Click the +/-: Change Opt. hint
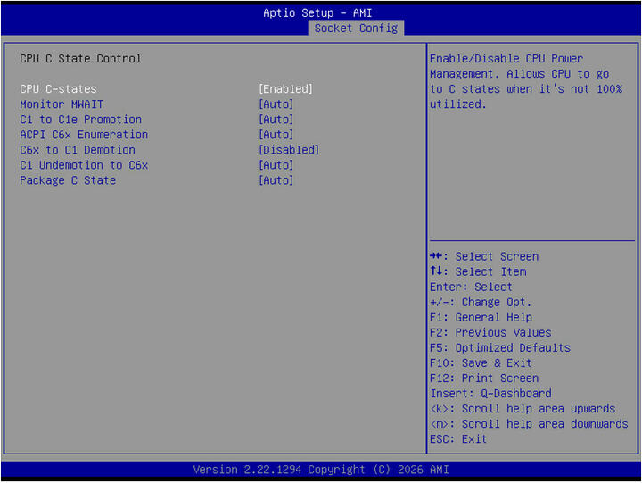Screen dimensions: 642x483 (481, 302)
